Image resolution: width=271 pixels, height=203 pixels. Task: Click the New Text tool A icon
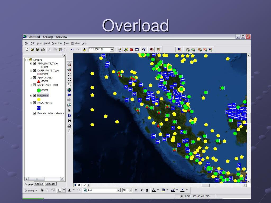[69, 190]
